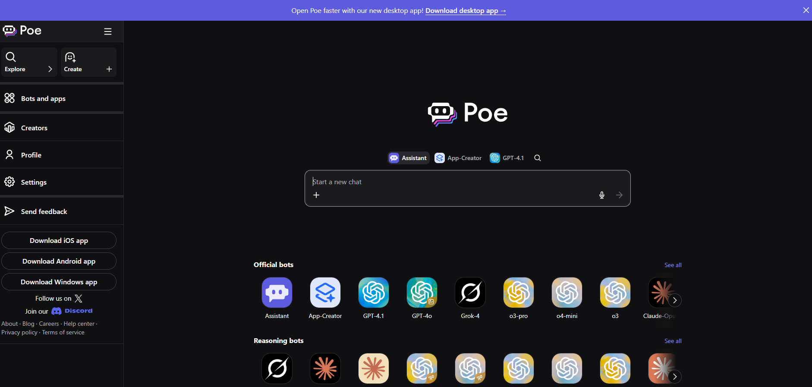Screen dimensions: 812x387
Task: Open the Profile page
Action: tap(62, 155)
